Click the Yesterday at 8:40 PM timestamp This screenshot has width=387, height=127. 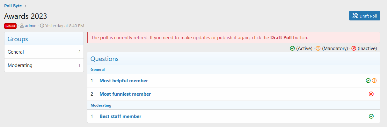click(65, 26)
